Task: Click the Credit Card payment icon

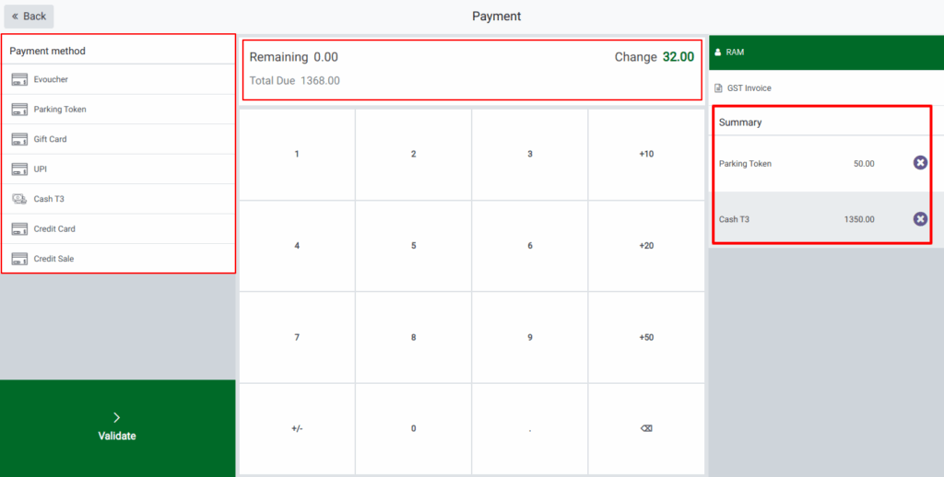Action: click(x=19, y=228)
